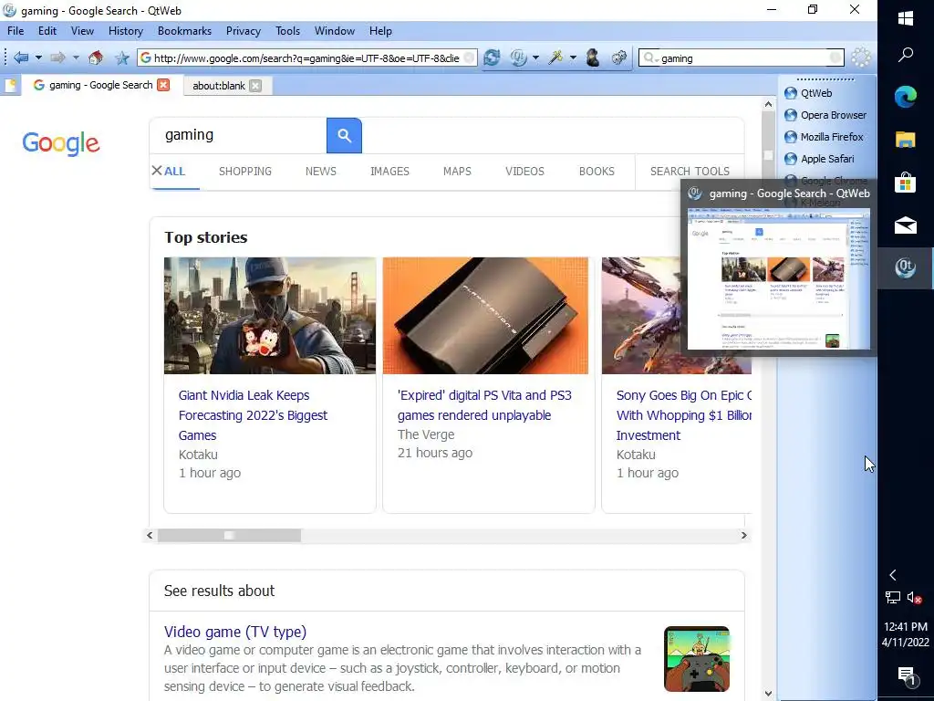Click the toolbar search box containing gaming
The height and width of the screenshot is (701, 934).
coord(742,58)
